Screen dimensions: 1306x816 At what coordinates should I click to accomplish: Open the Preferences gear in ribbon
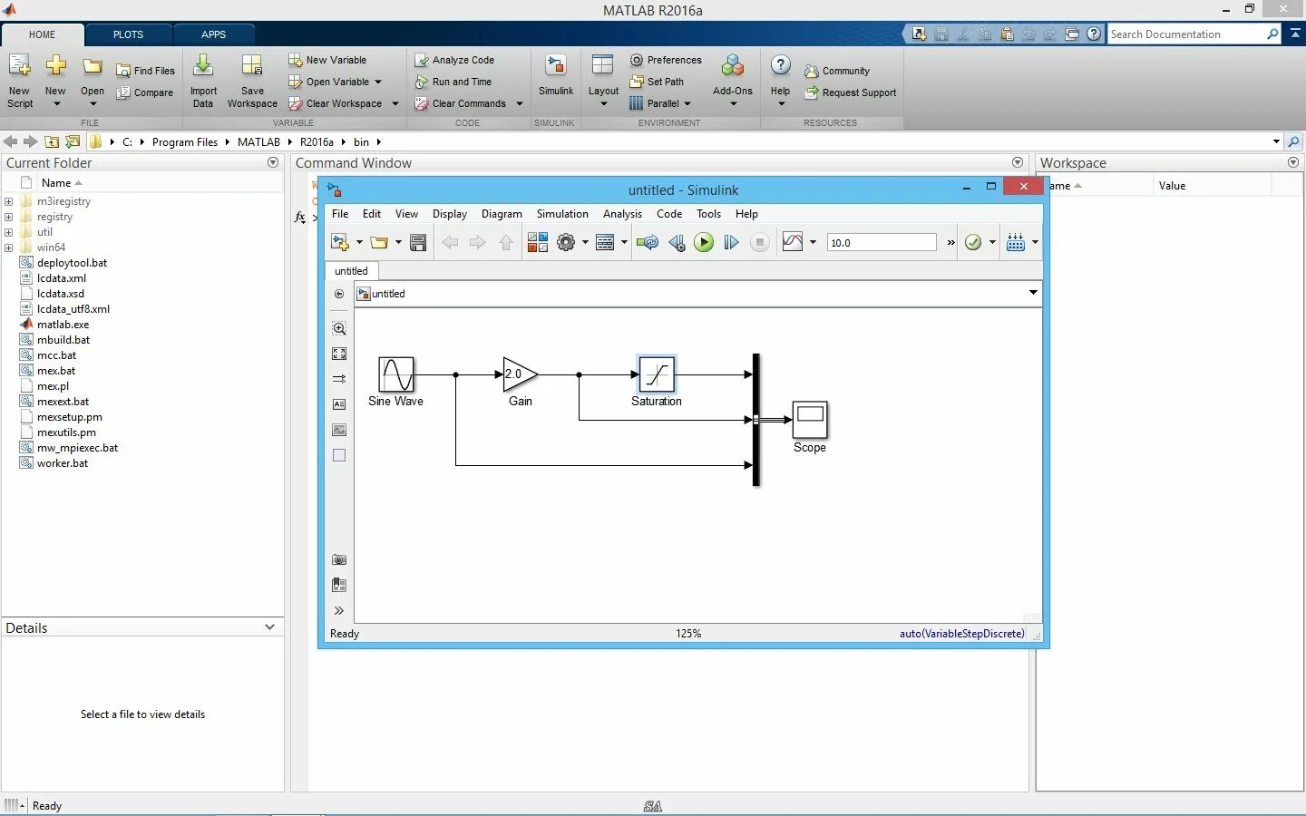pos(637,60)
